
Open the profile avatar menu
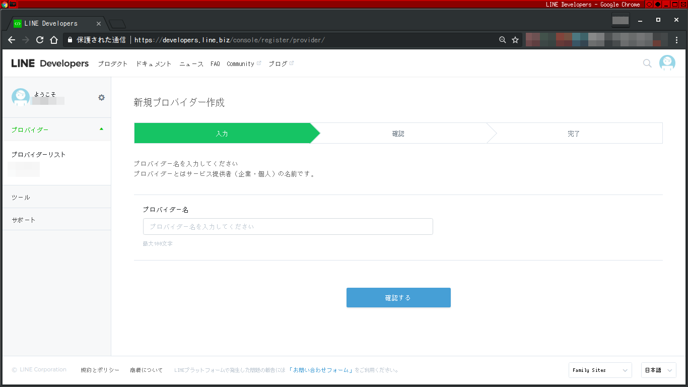667,63
